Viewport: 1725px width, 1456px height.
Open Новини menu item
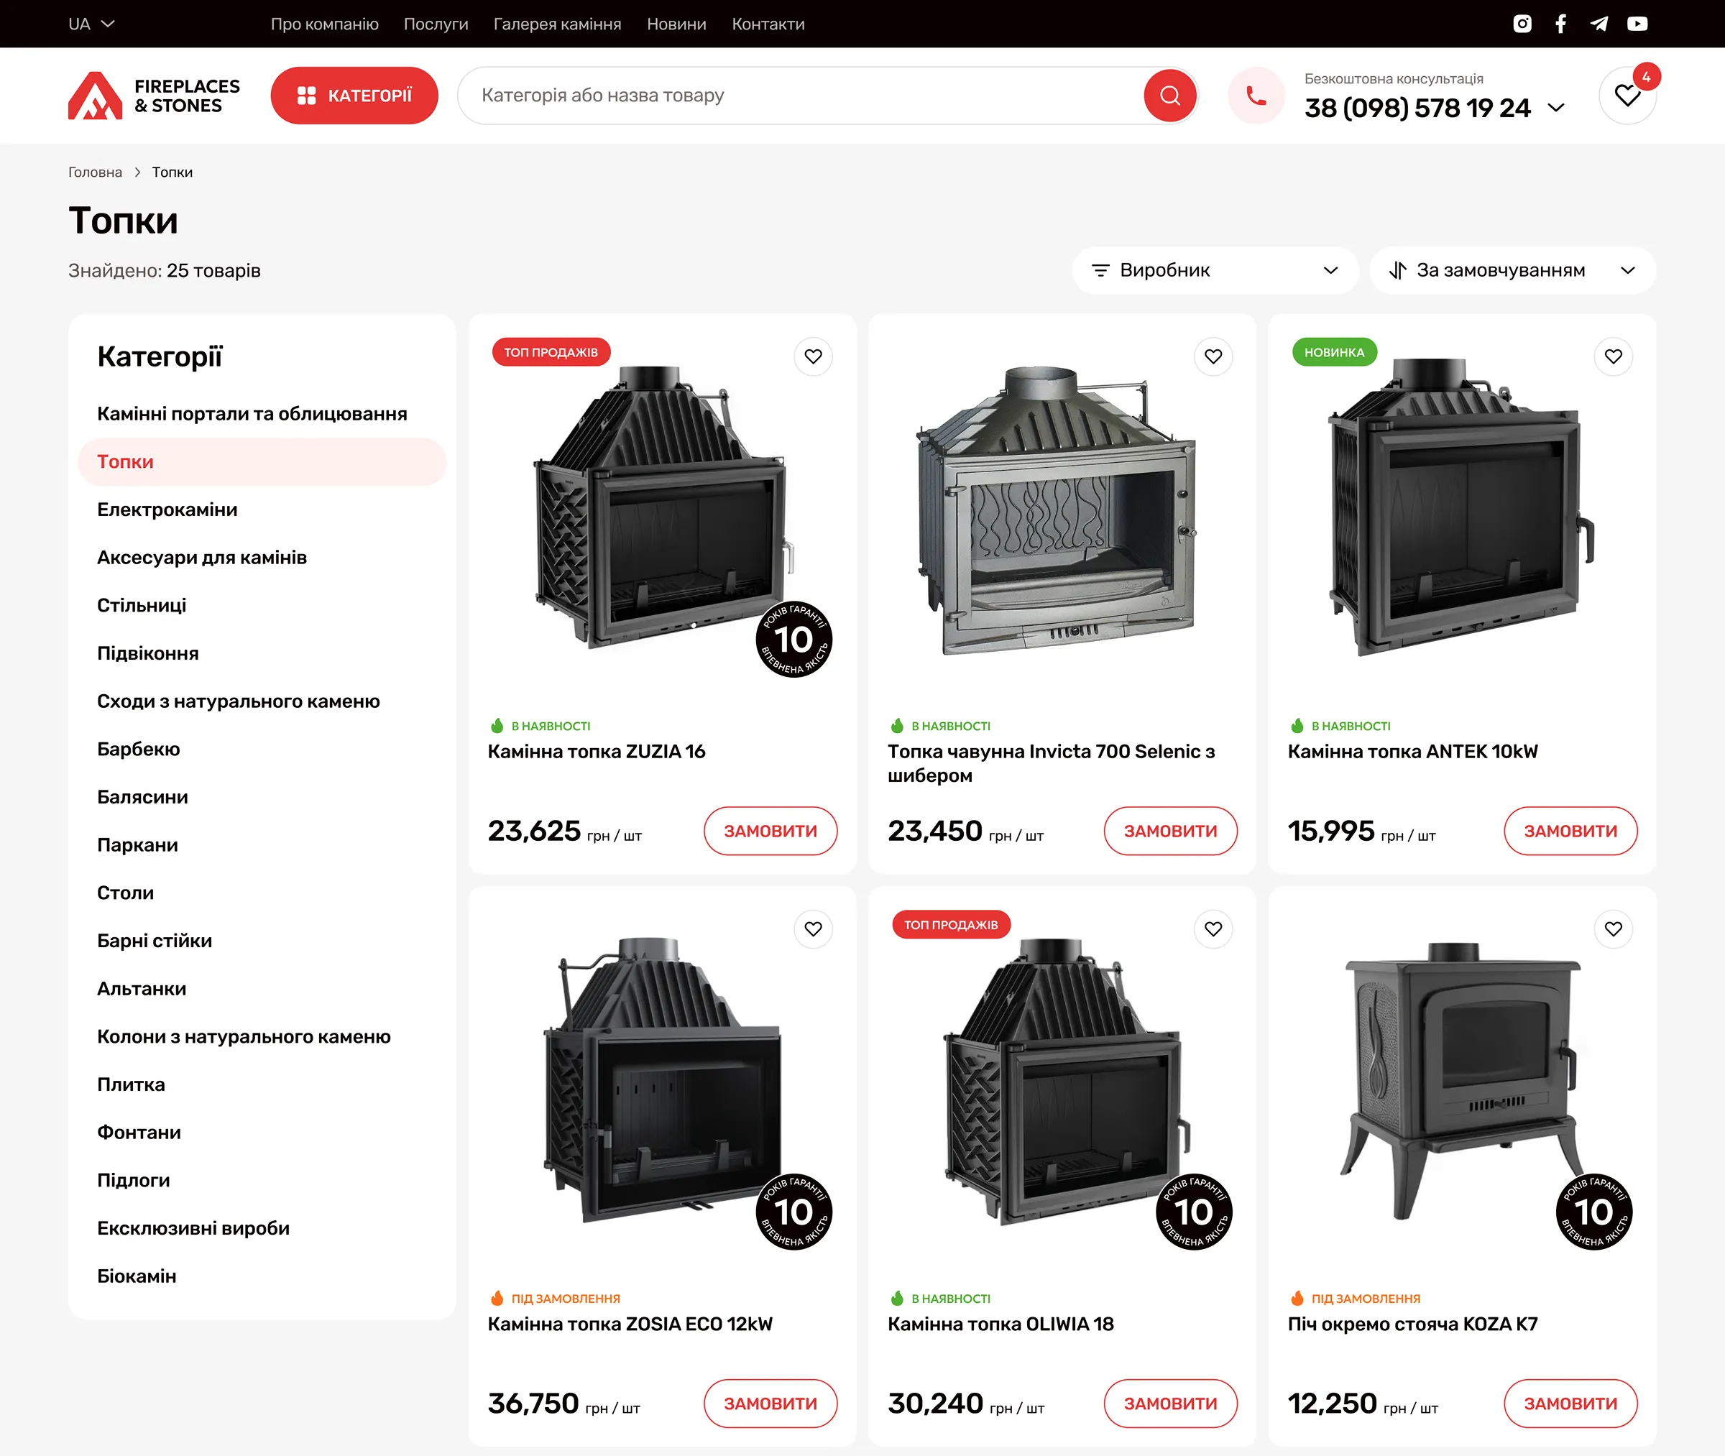[x=676, y=24]
